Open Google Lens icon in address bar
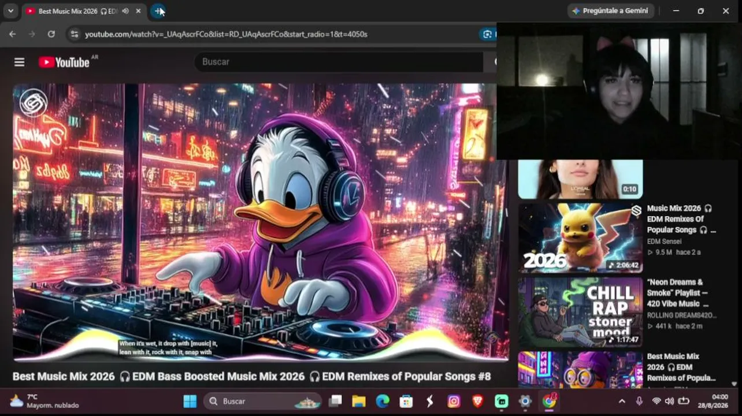Viewport: 742px width, 416px height. pyautogui.click(x=487, y=34)
